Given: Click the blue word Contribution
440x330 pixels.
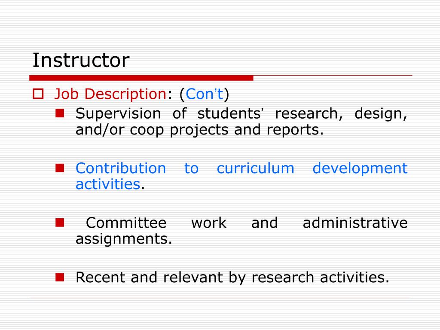Looking at the screenshot, I should (121, 168).
